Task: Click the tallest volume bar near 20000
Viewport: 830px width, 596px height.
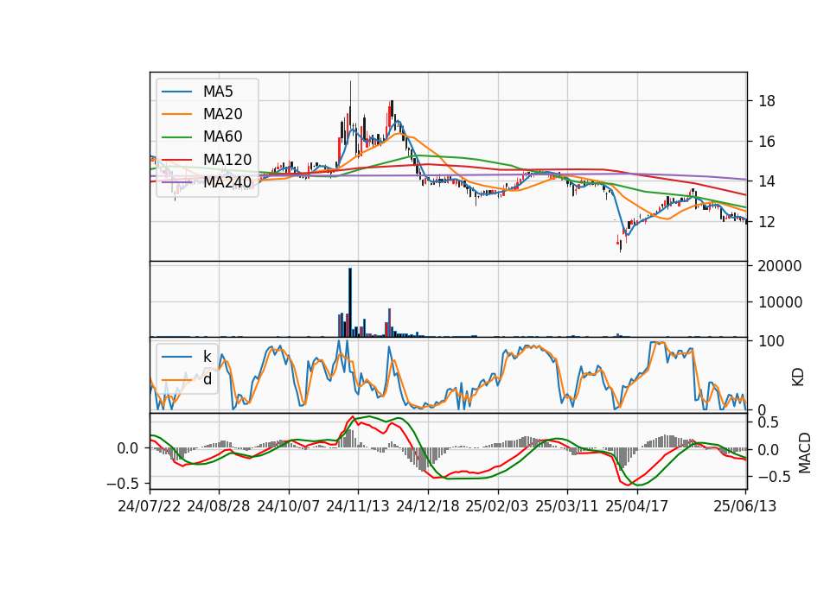Action: (350, 302)
